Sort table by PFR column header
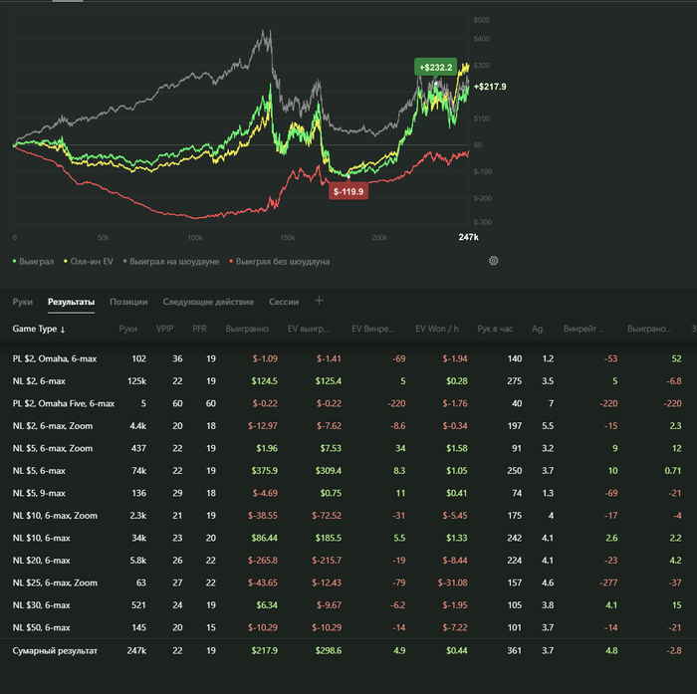Image resolution: width=697 pixels, height=694 pixels. click(x=199, y=329)
